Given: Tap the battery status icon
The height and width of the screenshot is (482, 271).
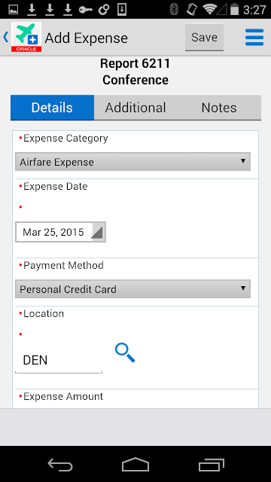Looking at the screenshot, I should (234, 9).
